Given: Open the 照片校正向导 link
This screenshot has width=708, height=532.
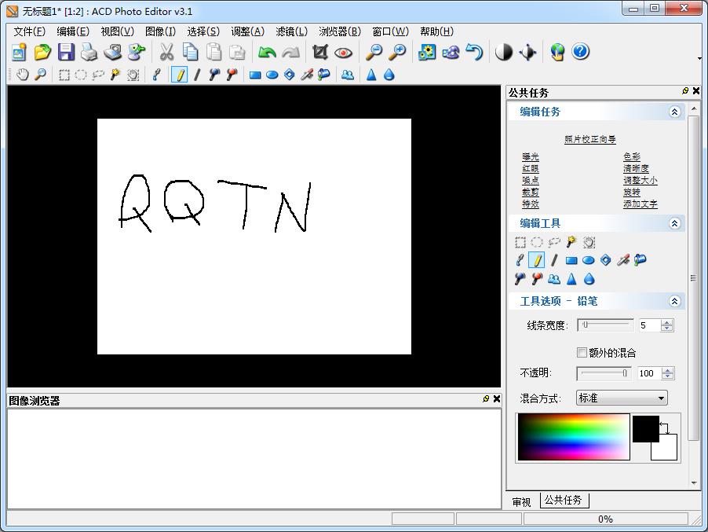Looking at the screenshot, I should 589,139.
